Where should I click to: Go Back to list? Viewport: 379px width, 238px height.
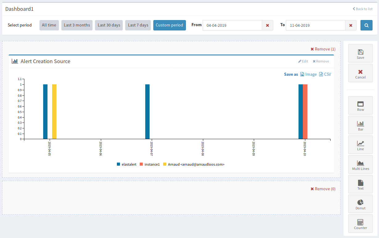pyautogui.click(x=363, y=9)
